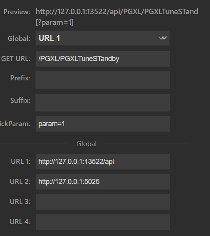Focus the GET URL input field

[x=103, y=59]
